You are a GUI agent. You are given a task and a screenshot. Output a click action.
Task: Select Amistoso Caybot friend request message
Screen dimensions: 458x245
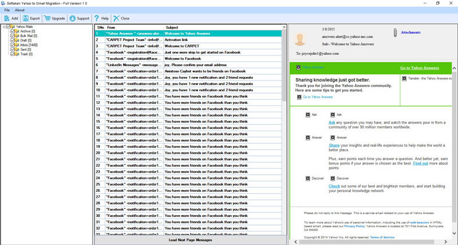188,71
